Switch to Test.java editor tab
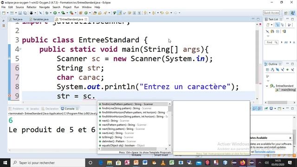The height and width of the screenshot is (167, 297). pyautogui.click(x=16, y=19)
